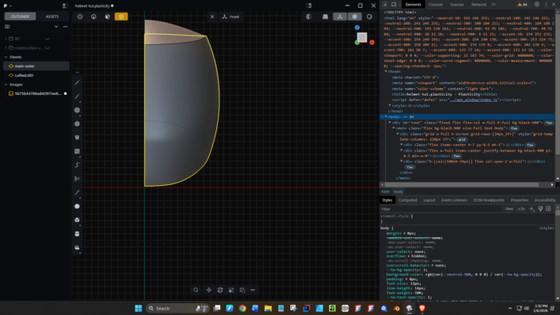The height and width of the screenshot is (315, 560).
Task: Expand the BC folder in the outliner
Action: pos(6,39)
